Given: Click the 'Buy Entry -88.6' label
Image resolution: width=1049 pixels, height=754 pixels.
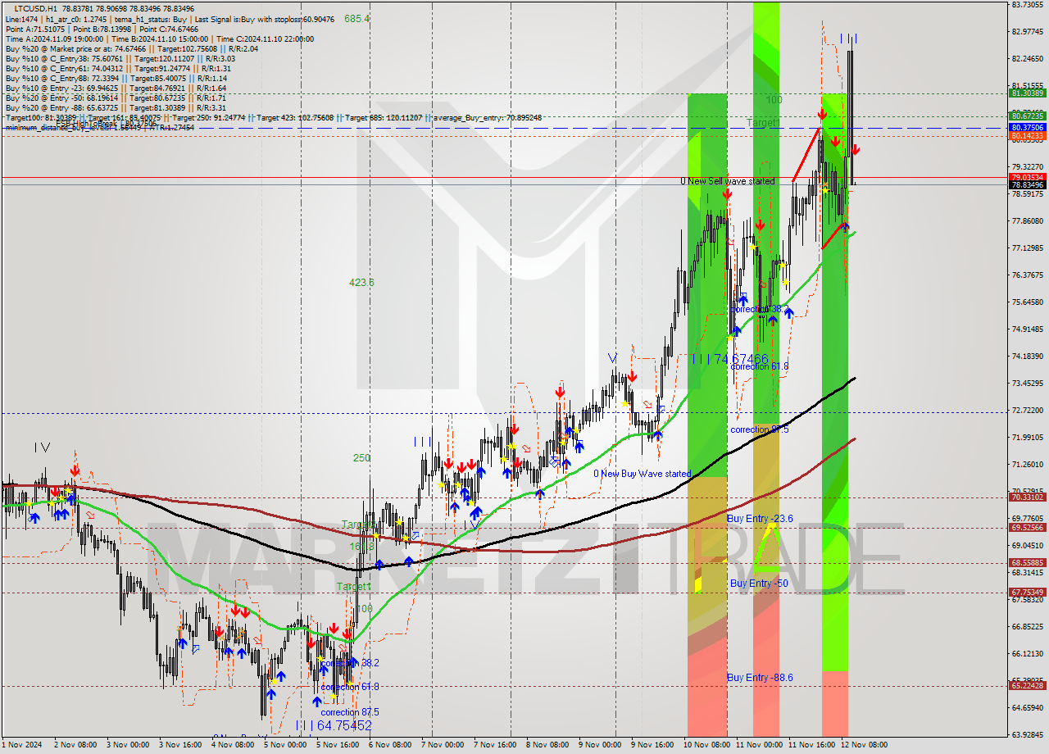Looking at the screenshot, I should coord(760,678).
